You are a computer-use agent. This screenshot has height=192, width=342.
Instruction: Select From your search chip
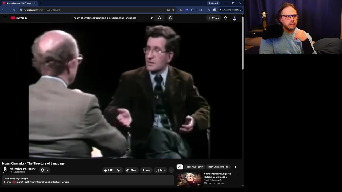195,167
